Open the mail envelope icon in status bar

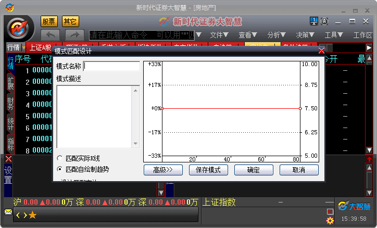pos(8,212)
